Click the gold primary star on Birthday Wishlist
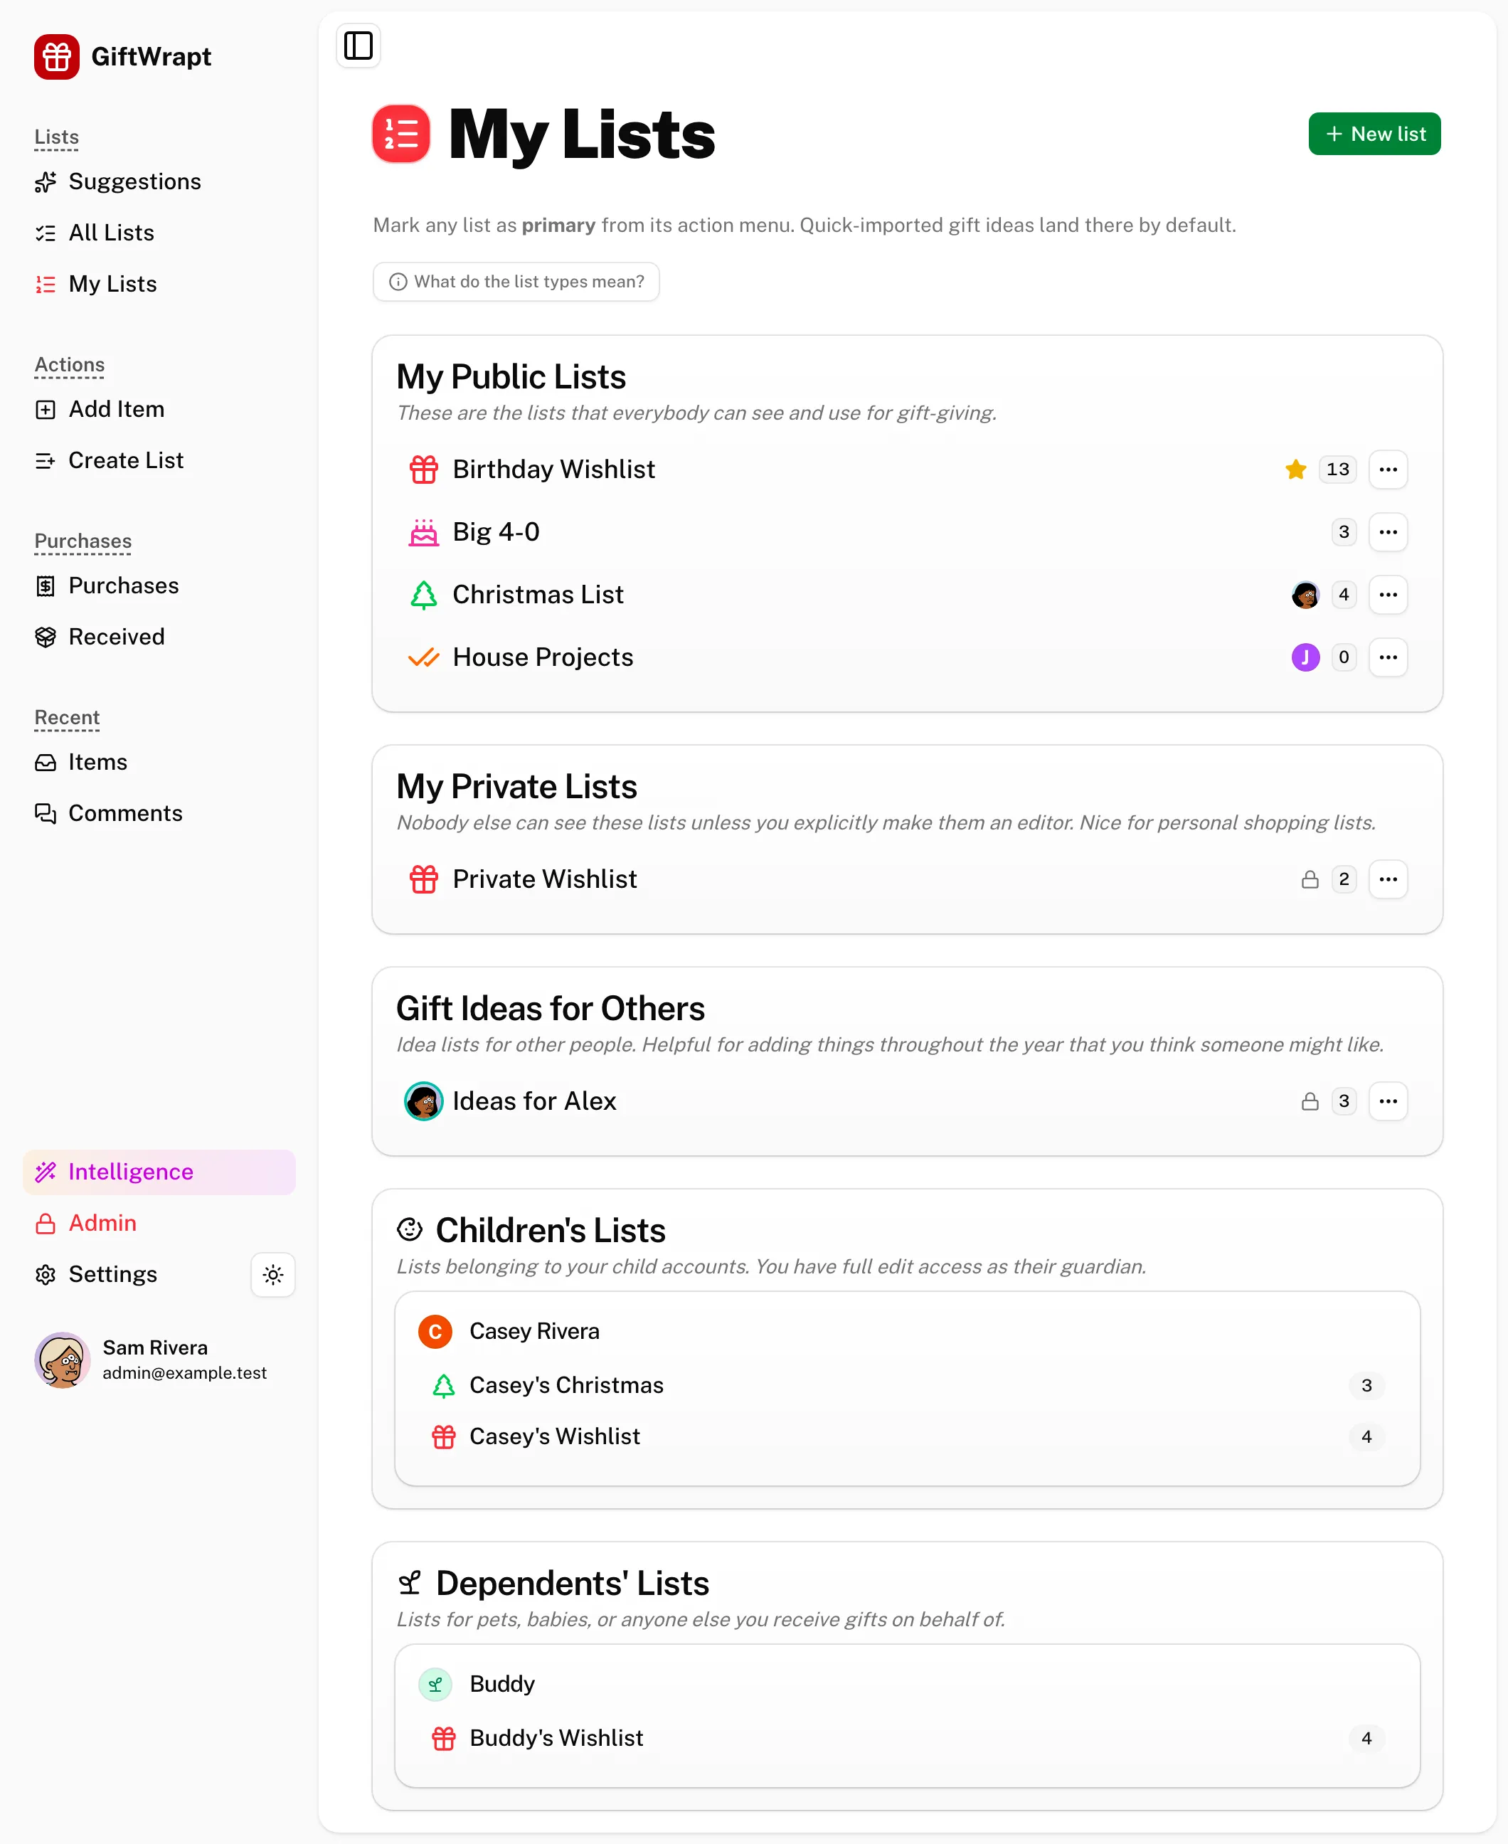The height and width of the screenshot is (1844, 1508). [x=1295, y=469]
